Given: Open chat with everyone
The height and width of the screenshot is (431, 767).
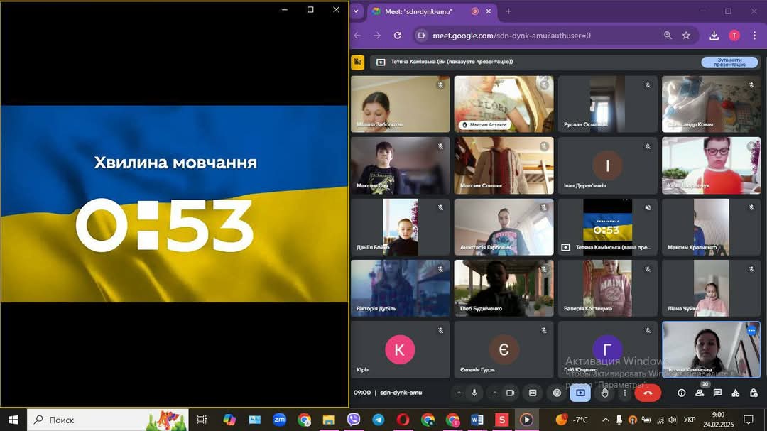Looking at the screenshot, I should (x=717, y=393).
